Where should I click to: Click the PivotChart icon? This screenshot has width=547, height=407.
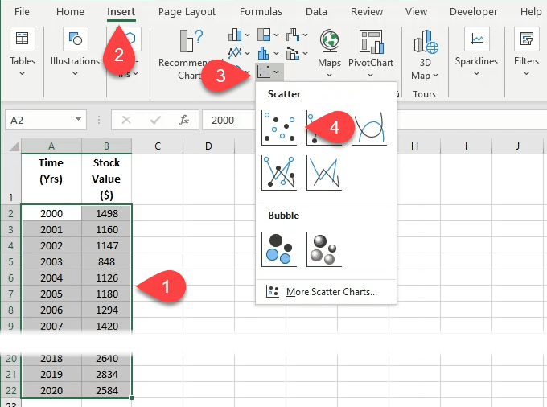click(371, 41)
